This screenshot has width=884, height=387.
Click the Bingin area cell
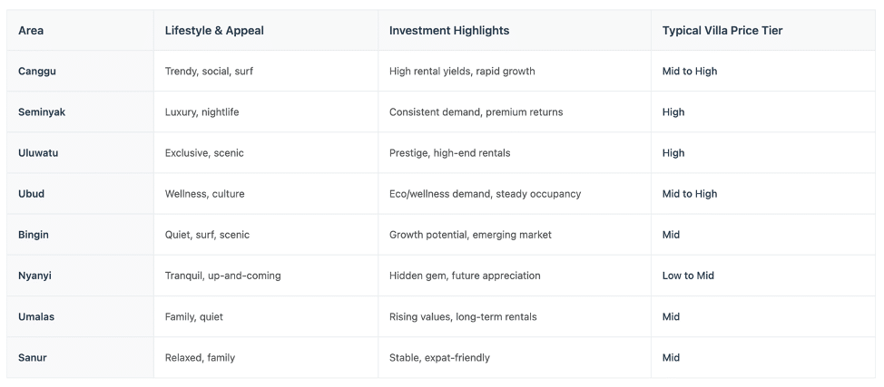pos(34,235)
